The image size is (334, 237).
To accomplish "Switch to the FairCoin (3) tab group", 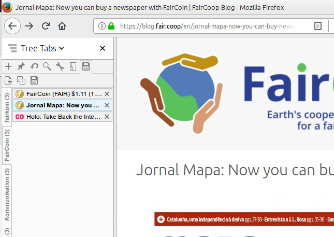I will (7, 146).
